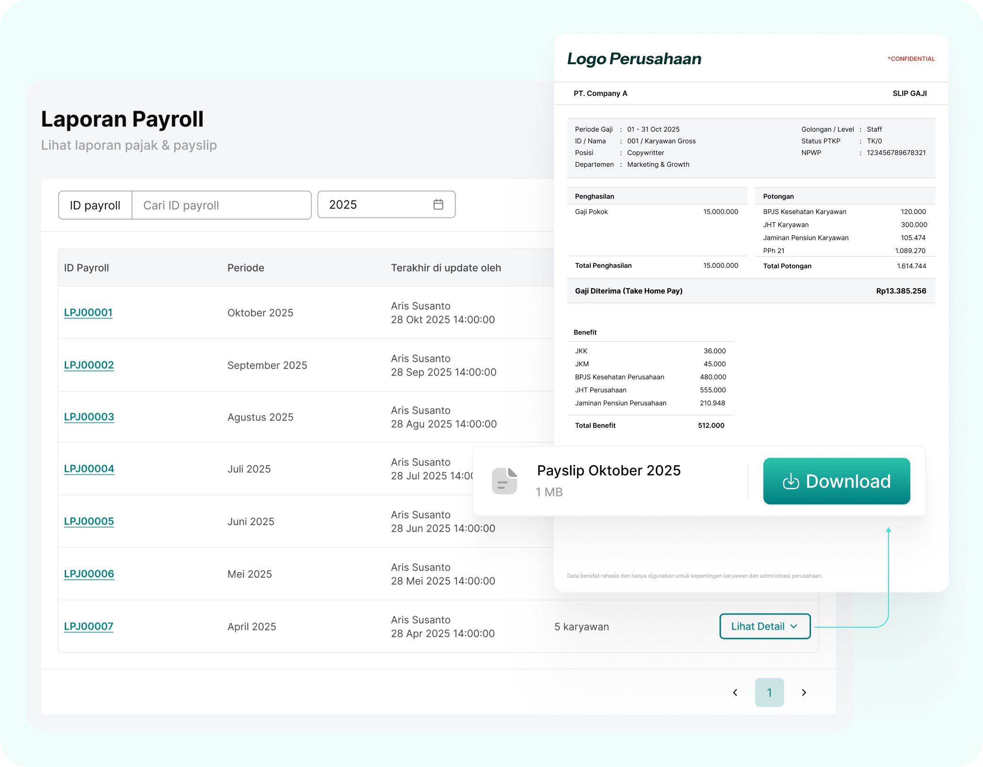983x767 pixels.
Task: Download the Payslip Oktober 2025
Action: [x=836, y=481]
